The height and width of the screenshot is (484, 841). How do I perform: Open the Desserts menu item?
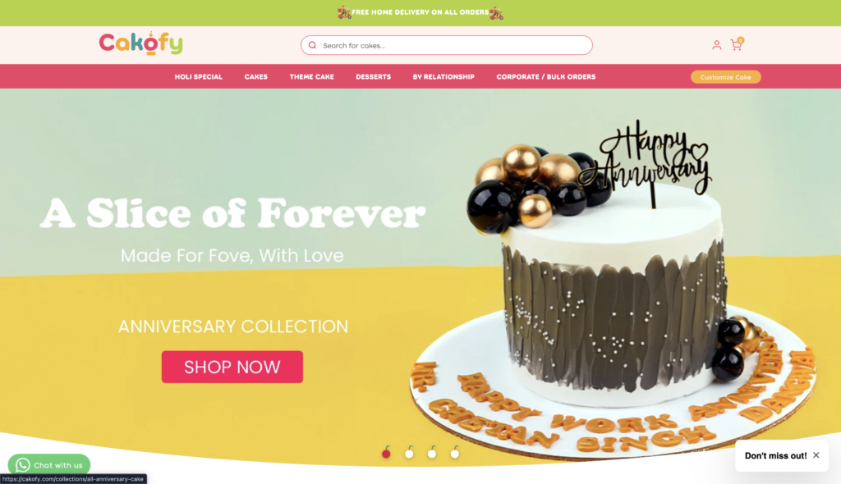pos(374,76)
